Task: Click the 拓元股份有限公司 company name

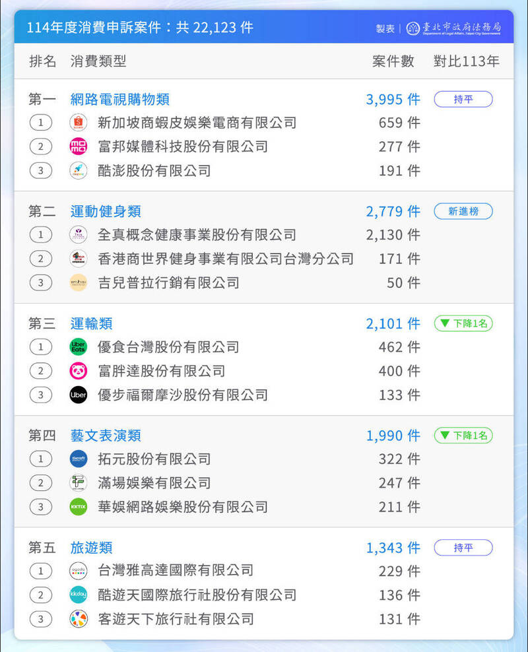Action: (x=154, y=459)
